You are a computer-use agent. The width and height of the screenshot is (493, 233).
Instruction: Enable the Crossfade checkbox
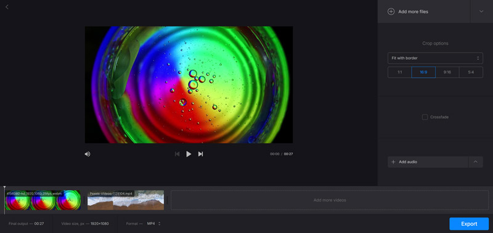coord(425,117)
